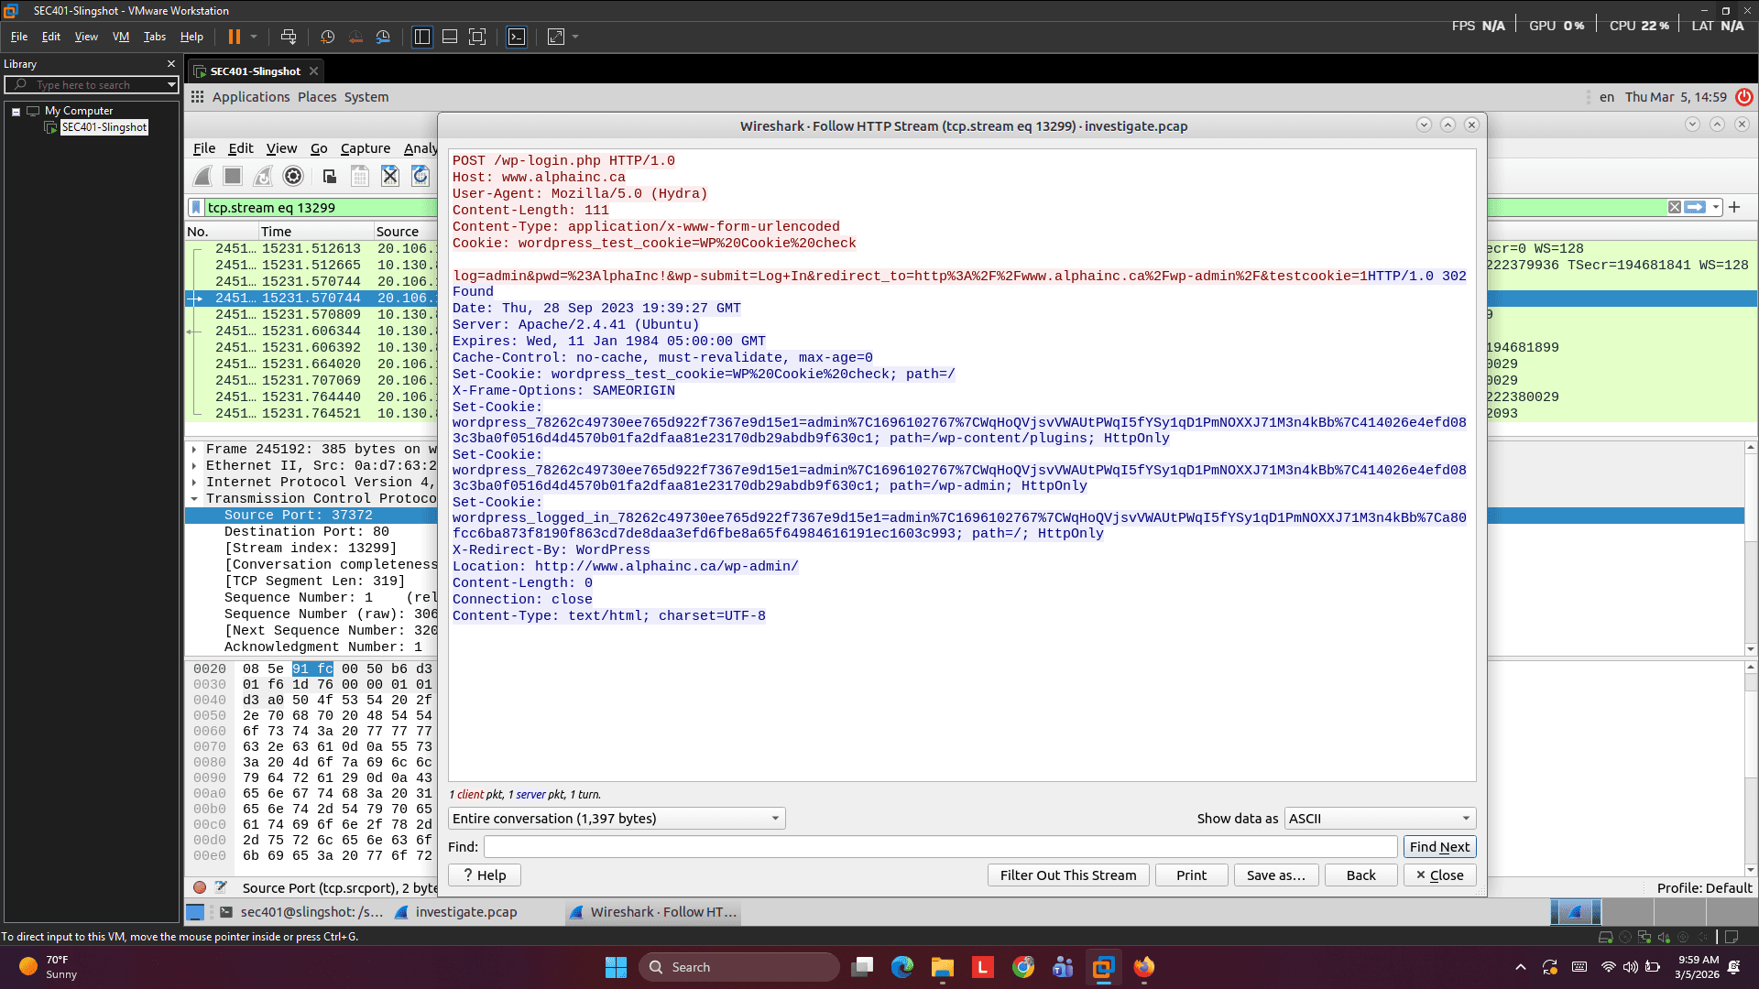The image size is (1759, 989).
Task: Open the Applications menu in the guest OS
Action: (x=251, y=96)
